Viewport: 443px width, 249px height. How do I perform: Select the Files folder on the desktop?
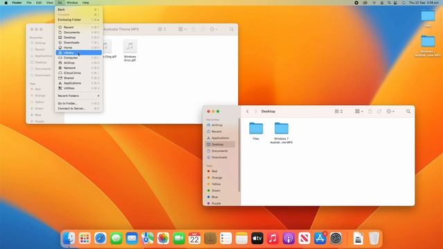point(428,19)
